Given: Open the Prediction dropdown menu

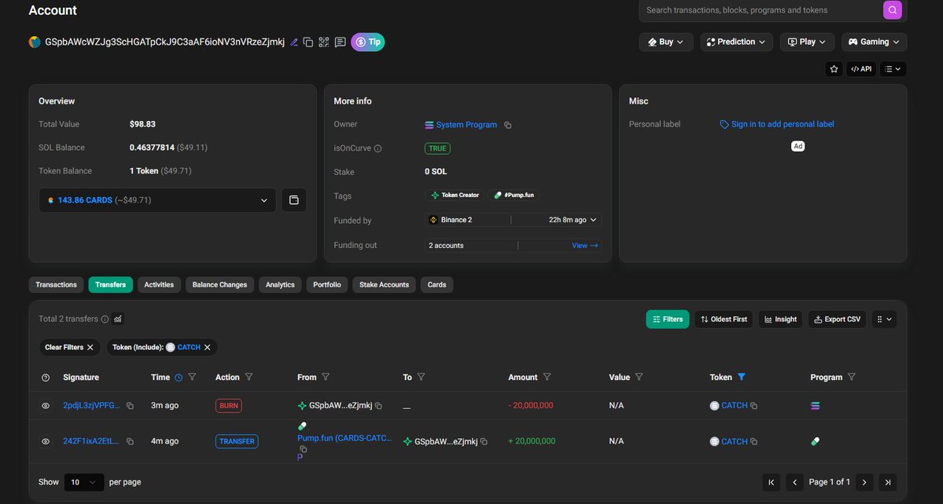Looking at the screenshot, I should tap(736, 42).
